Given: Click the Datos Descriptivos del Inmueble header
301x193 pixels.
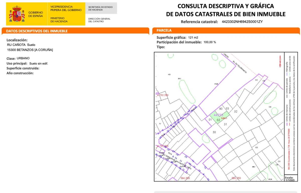Looking at the screenshot, I should coord(37,31).
